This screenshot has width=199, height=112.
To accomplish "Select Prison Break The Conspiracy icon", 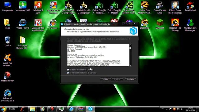I will (175, 7).
